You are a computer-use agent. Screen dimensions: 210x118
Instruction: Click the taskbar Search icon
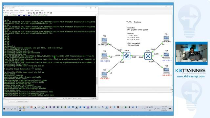tap(8, 108)
